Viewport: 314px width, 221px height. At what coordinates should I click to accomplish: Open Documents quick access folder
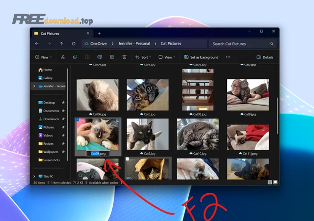(48, 111)
